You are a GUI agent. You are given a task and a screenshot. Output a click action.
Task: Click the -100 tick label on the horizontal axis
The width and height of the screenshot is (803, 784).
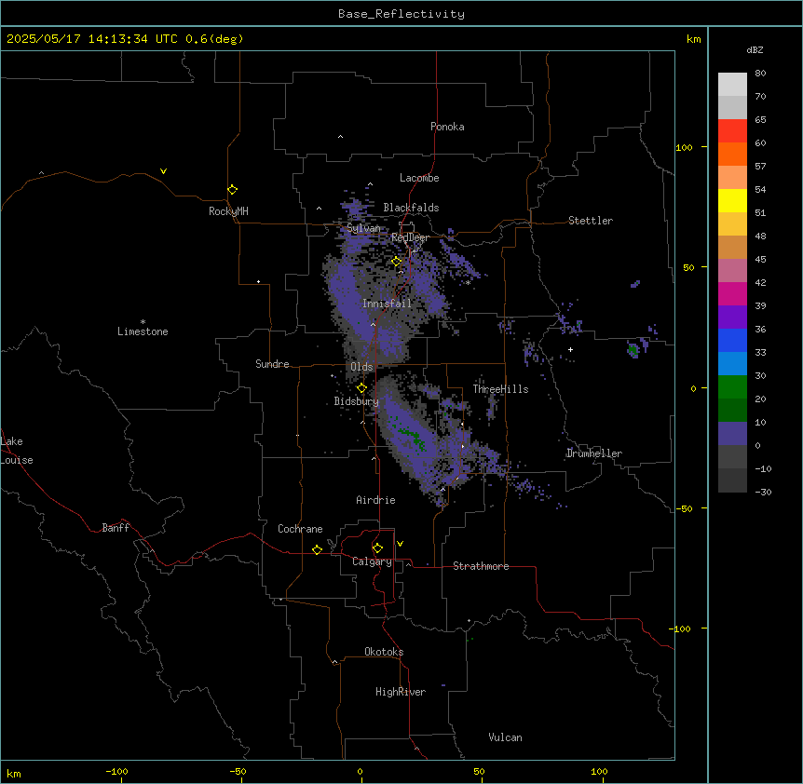[116, 771]
